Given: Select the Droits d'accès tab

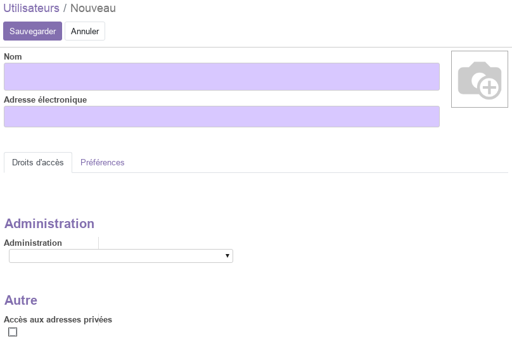Looking at the screenshot, I should point(38,163).
